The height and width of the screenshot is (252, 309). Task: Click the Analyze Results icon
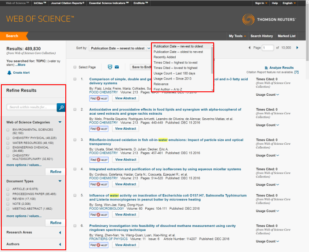(266, 68)
